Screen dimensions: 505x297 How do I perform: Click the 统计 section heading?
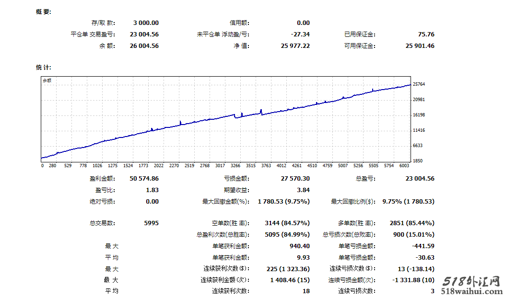pyautogui.click(x=43, y=68)
